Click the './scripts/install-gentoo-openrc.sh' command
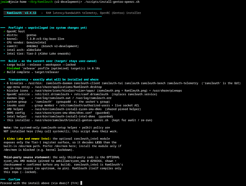Viewport: 246px width, 186px height. (x=111, y=2)
